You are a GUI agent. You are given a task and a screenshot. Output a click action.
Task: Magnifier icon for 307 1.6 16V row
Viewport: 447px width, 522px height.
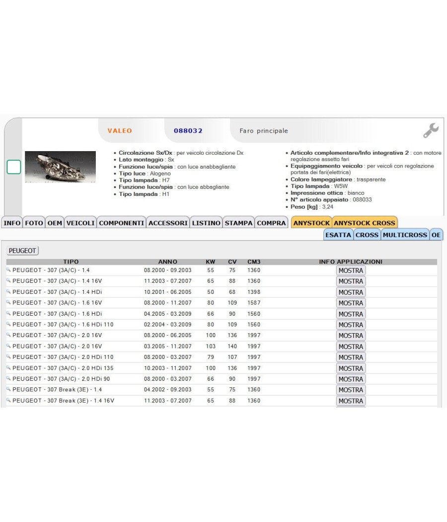pyautogui.click(x=8, y=302)
